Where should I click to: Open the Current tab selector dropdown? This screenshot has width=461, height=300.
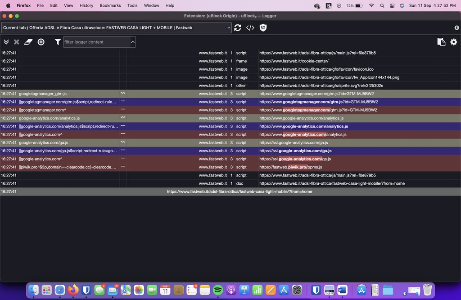[x=117, y=27]
